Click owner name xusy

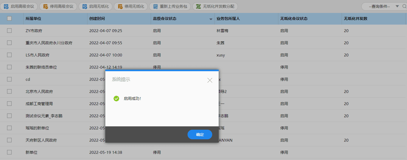click(x=220, y=55)
